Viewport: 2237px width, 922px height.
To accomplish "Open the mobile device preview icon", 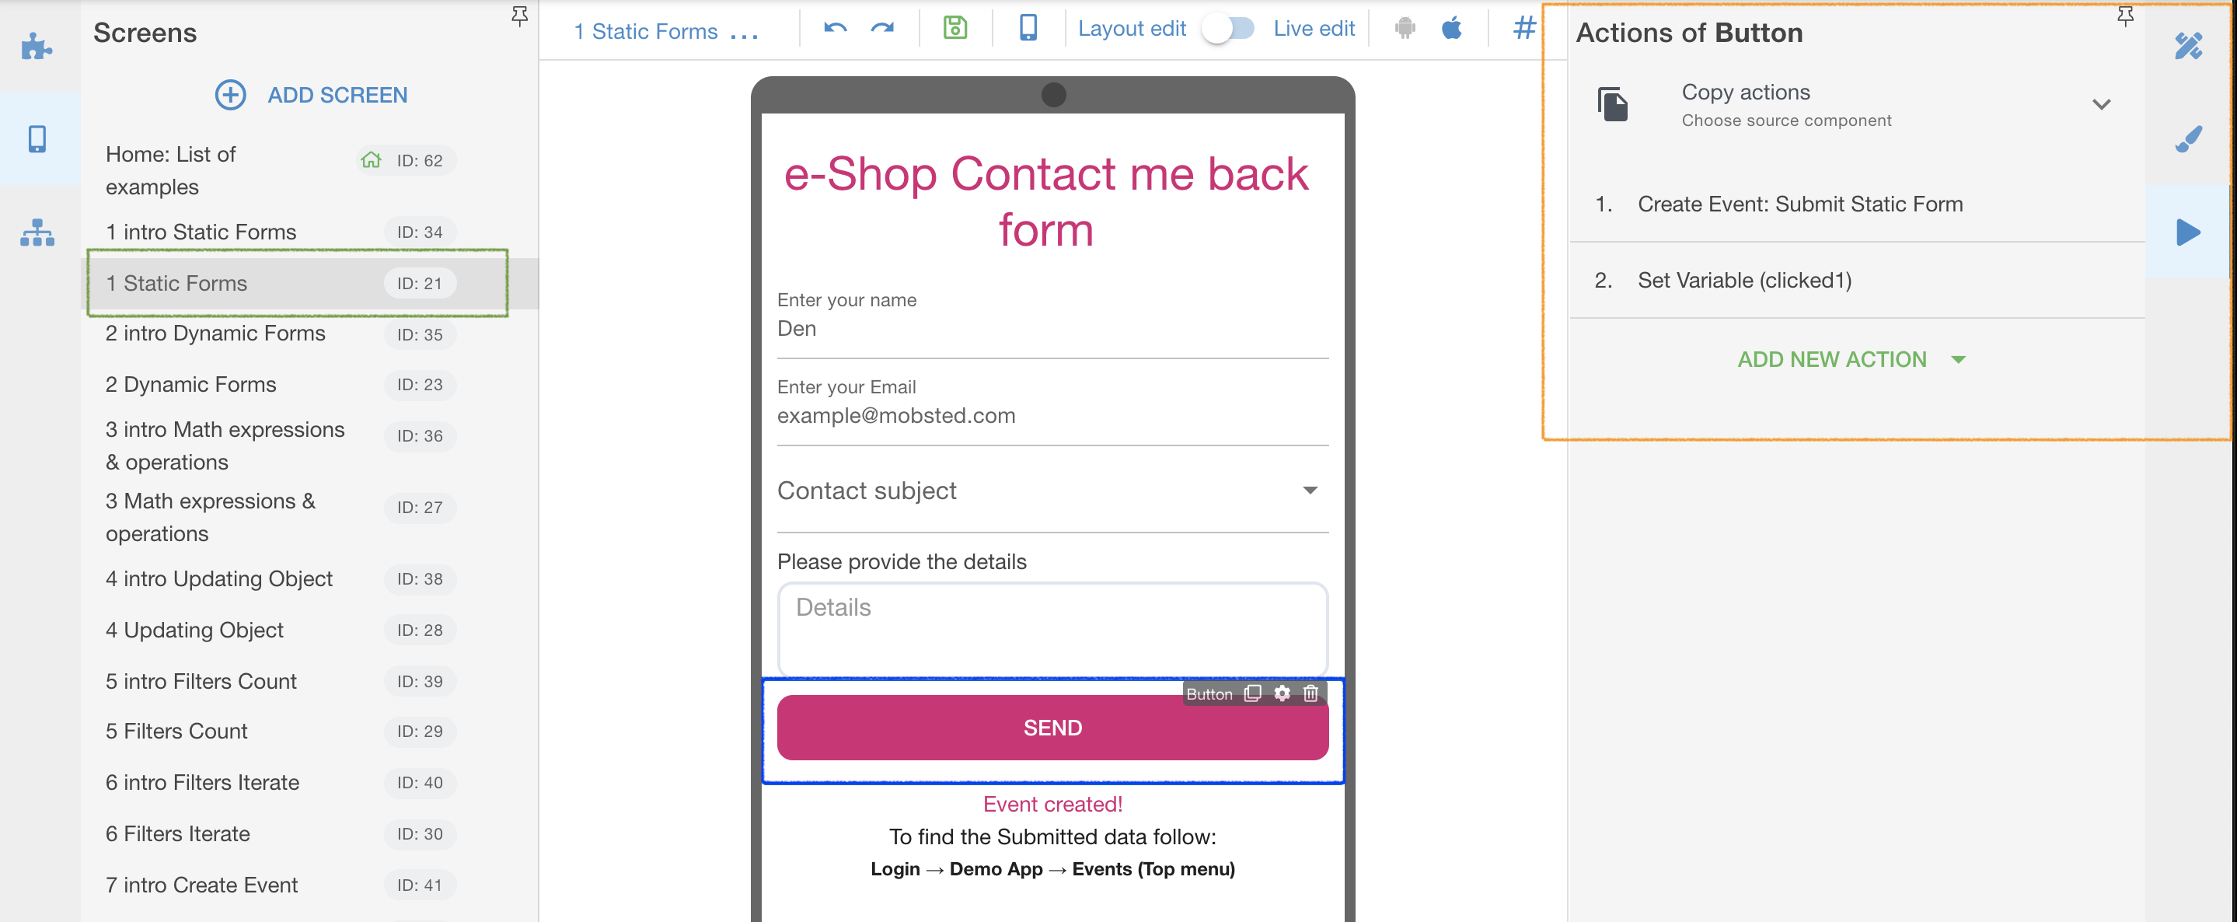I will [1028, 28].
